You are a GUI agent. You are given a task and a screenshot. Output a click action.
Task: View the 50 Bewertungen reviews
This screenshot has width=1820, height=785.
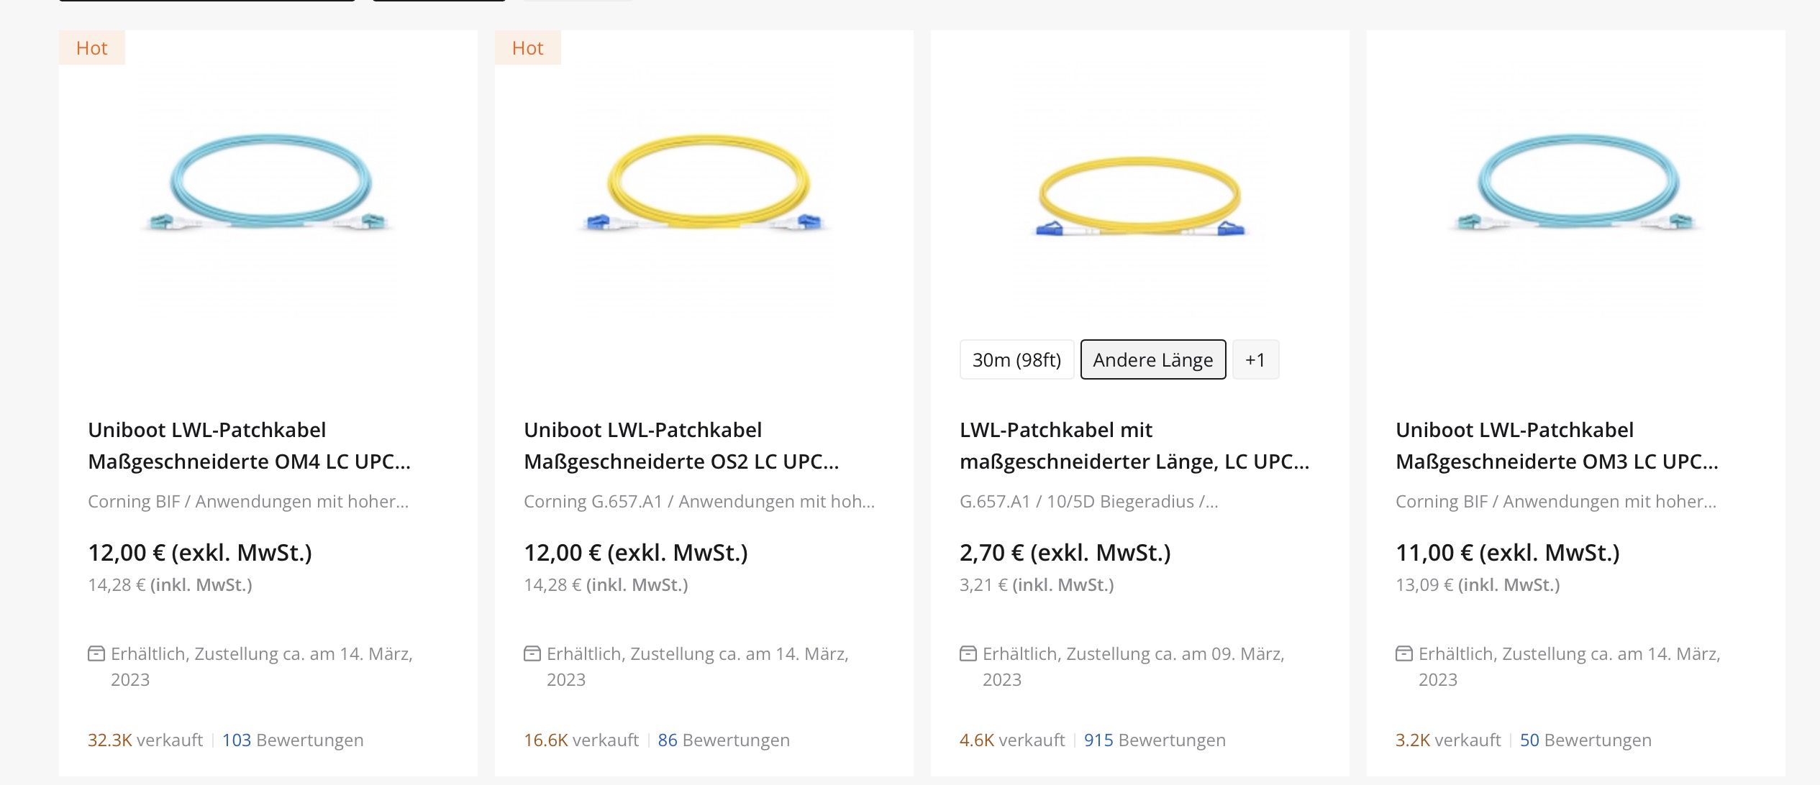tap(1585, 740)
